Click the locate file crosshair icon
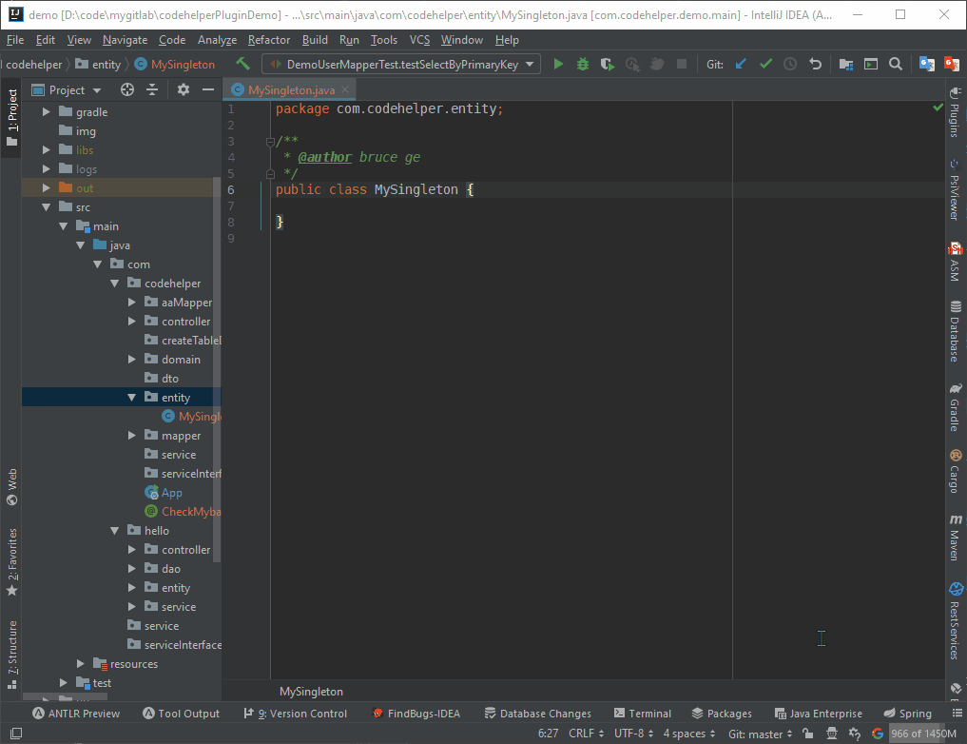This screenshot has width=967, height=744. pos(127,90)
